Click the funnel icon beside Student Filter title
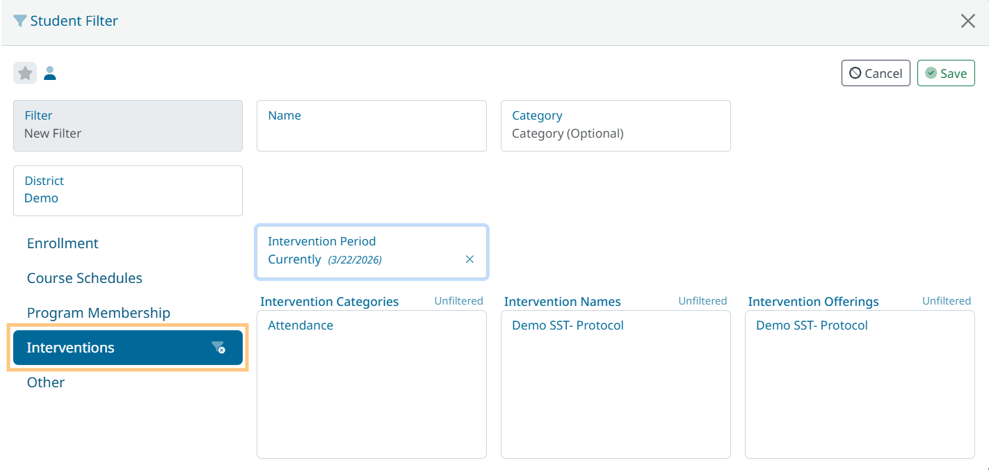The image size is (989, 470). coord(20,21)
